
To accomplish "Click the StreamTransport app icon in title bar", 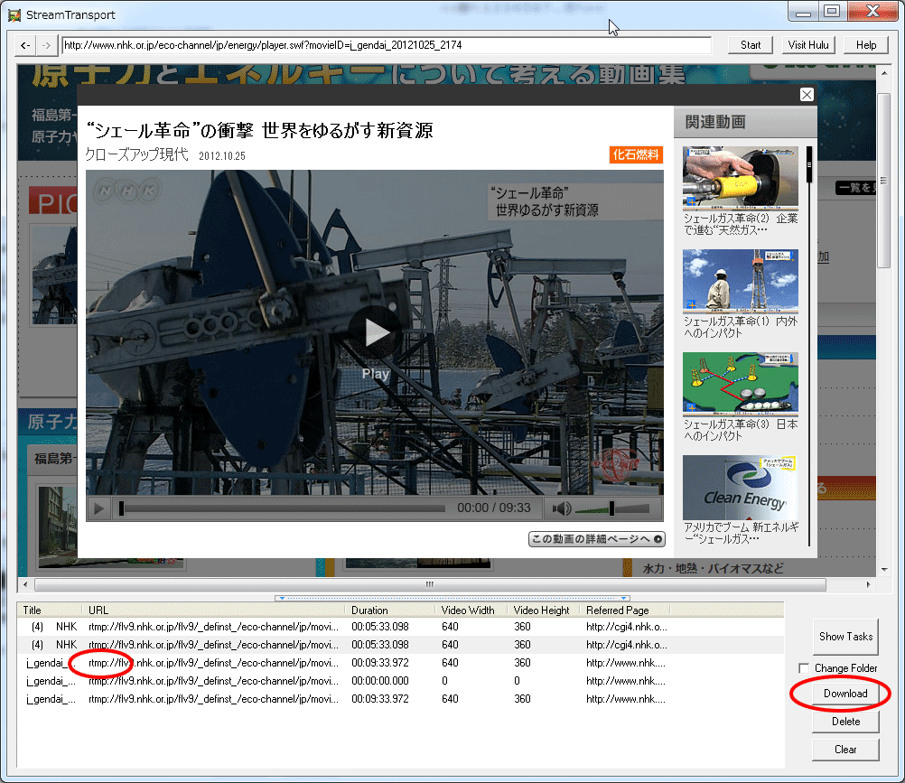I will click(14, 15).
